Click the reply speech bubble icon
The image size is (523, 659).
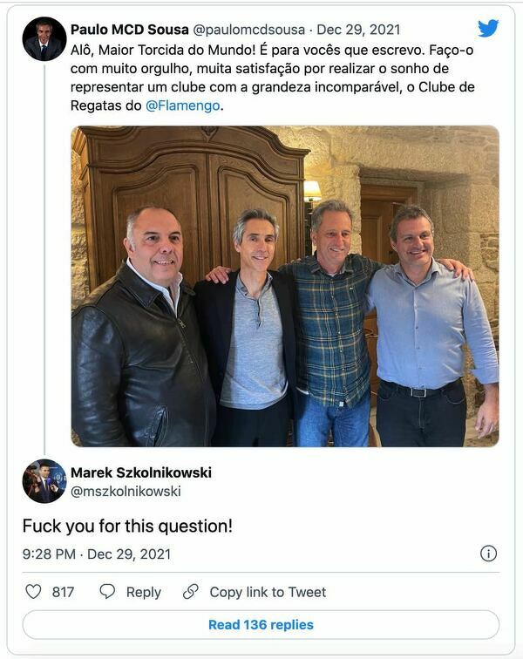[x=107, y=592]
